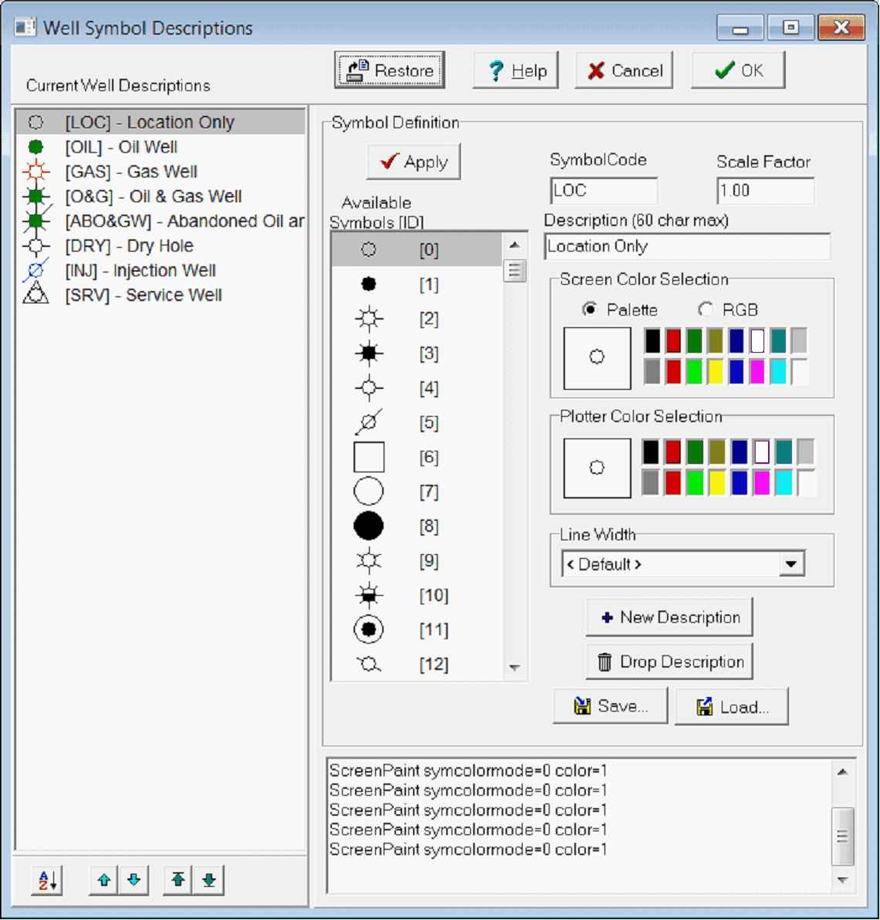Pick dark red in Plotter Color palette

(673, 452)
